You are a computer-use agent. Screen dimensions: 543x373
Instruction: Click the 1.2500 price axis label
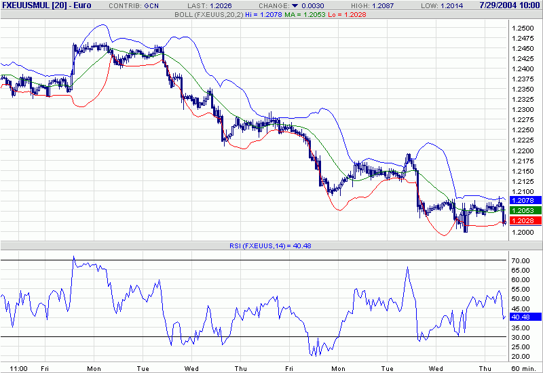coord(523,28)
